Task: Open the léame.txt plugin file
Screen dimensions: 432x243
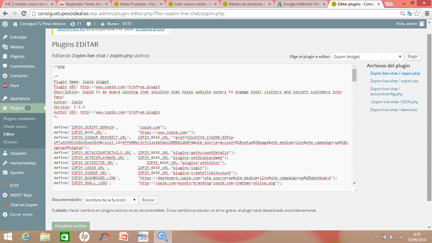Action: (394, 110)
